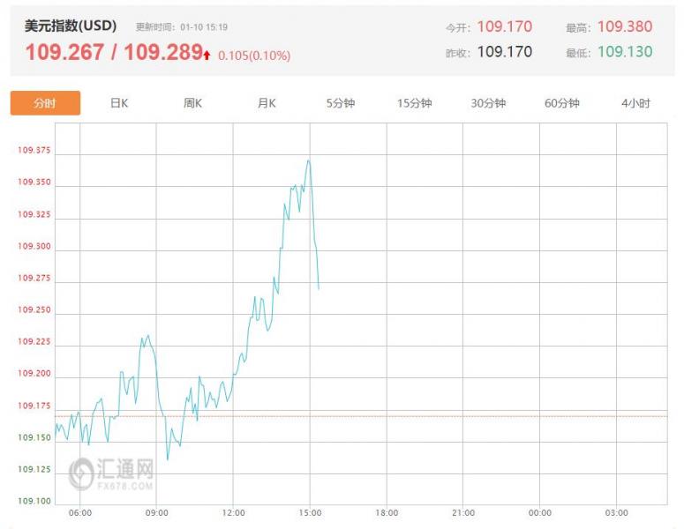684x529 pixels.
Task: Switch to the 日K chart tab
Action: pyautogui.click(x=119, y=103)
